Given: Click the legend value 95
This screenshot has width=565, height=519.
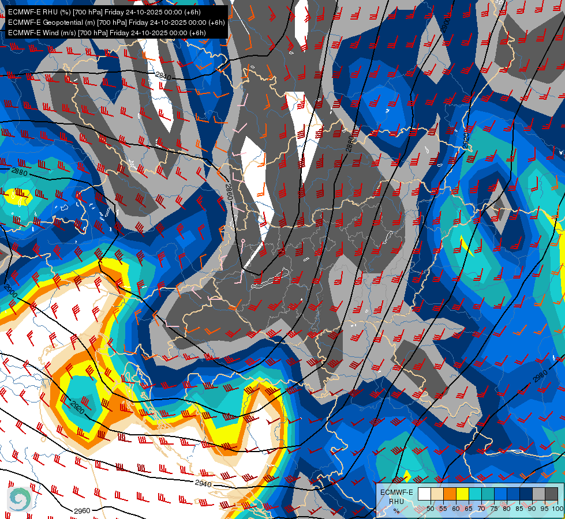Looking at the screenshot, I should coord(544,509).
